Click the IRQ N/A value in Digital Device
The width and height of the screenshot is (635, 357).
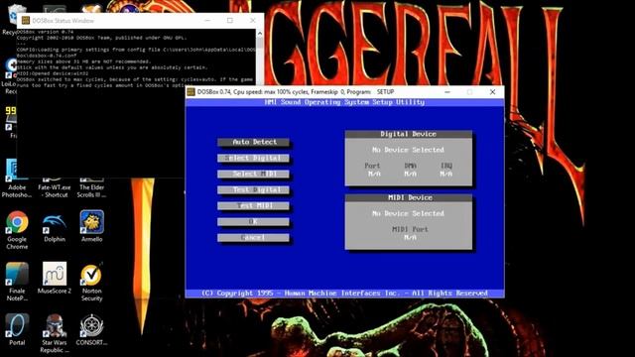point(445,174)
